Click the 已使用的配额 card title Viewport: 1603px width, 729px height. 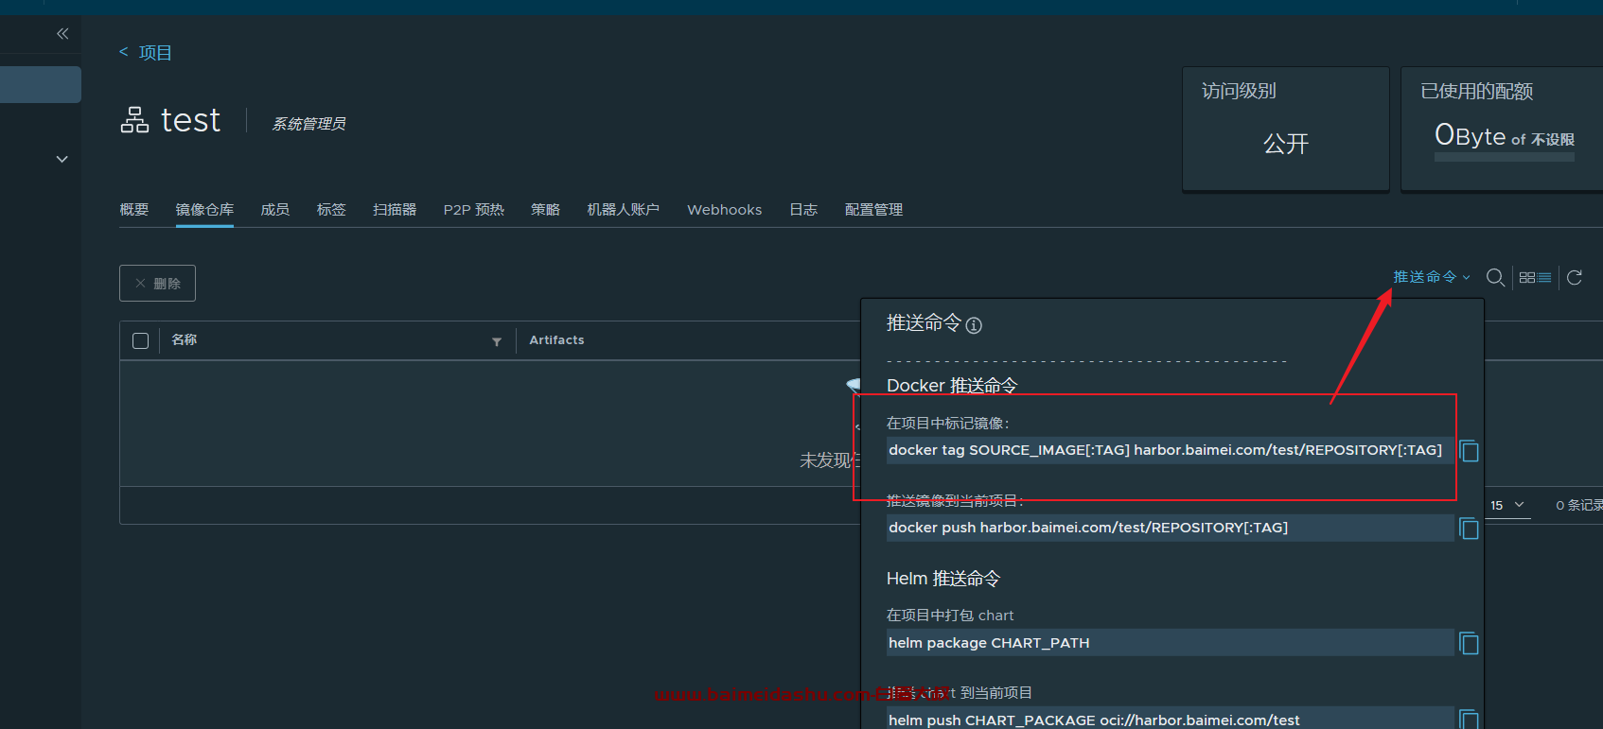(1477, 92)
